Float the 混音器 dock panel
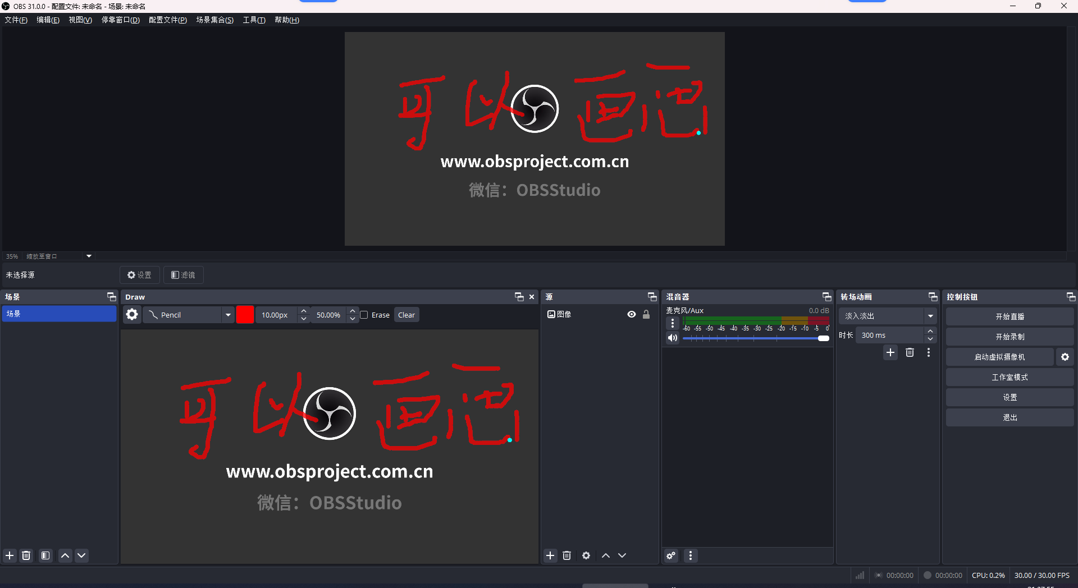The width and height of the screenshot is (1078, 588). click(827, 297)
